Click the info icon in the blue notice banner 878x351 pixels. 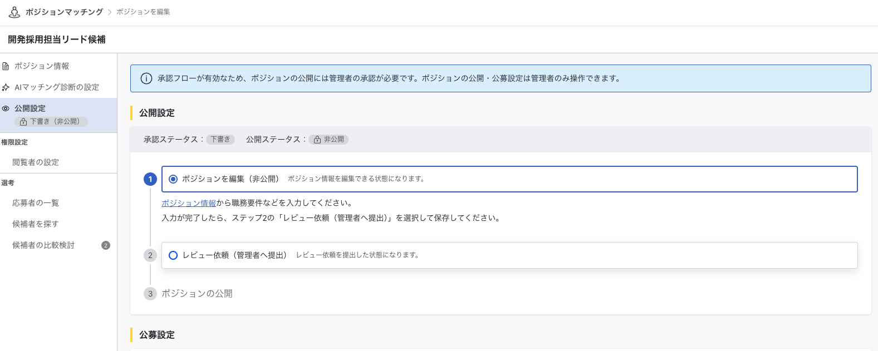tap(146, 78)
